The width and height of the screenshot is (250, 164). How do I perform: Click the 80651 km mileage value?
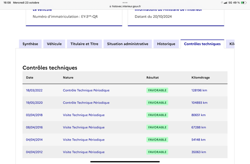point(198,115)
